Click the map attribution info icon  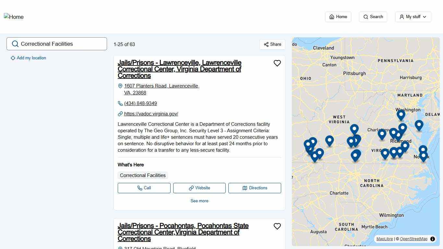pyautogui.click(x=433, y=239)
